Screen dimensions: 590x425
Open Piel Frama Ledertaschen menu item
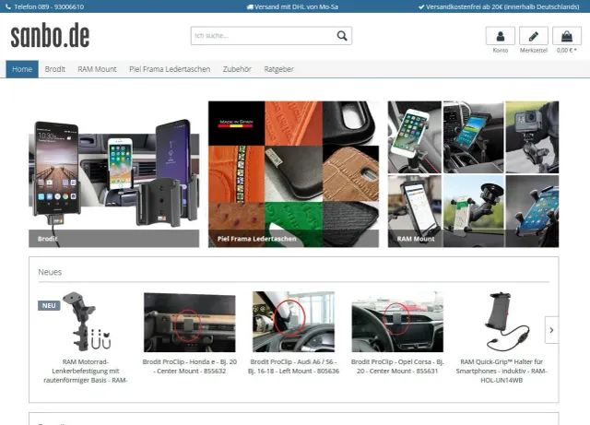[170, 69]
